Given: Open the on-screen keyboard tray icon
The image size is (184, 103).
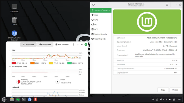Looking at the screenshot, I should point(157,100).
